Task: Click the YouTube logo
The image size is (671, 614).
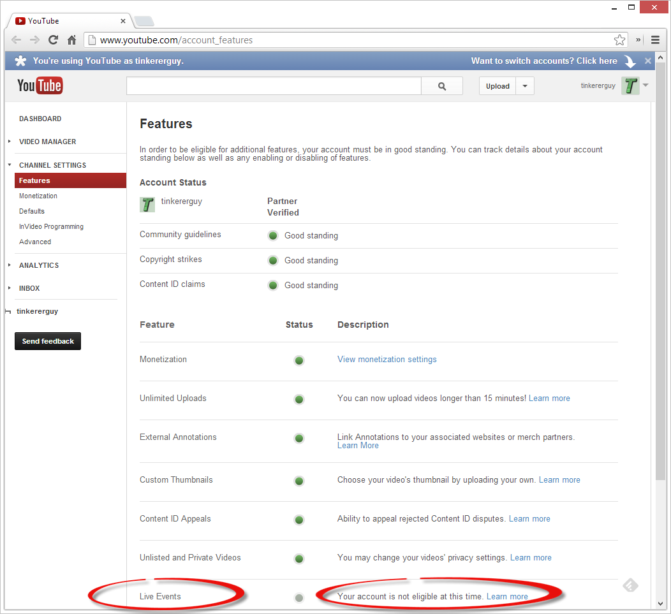Action: click(x=40, y=85)
